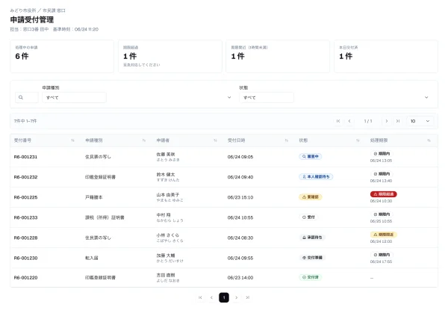
Task: Click first-page icon in footer pager
Action: click(200, 297)
